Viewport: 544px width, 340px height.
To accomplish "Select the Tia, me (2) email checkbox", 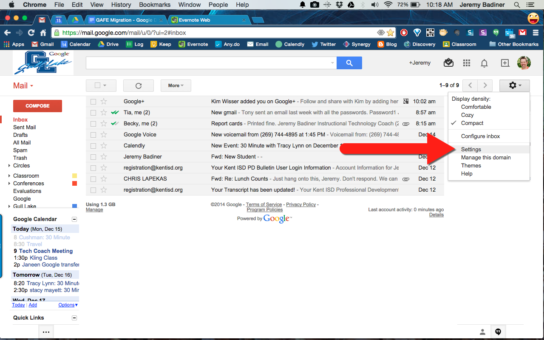I will pos(93,113).
